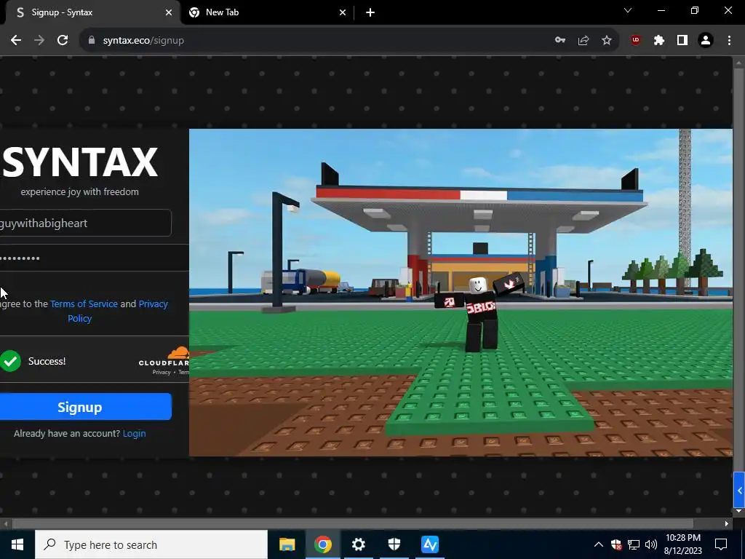Open Windows Security shield on taskbar
The image size is (745, 559).
point(394,544)
